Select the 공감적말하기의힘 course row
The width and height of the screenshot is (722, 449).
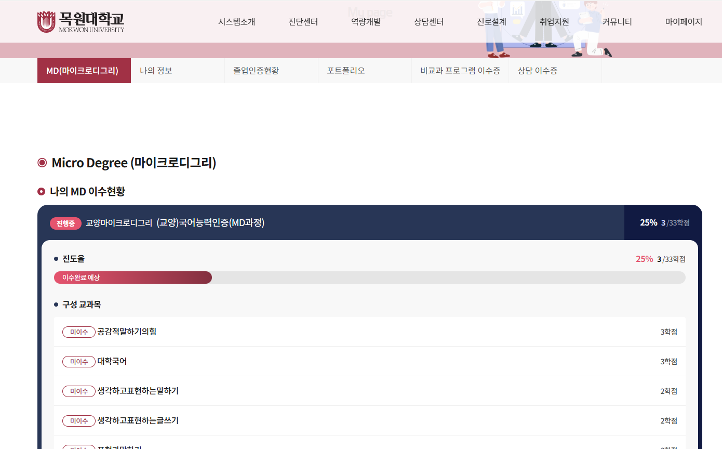[x=369, y=332]
